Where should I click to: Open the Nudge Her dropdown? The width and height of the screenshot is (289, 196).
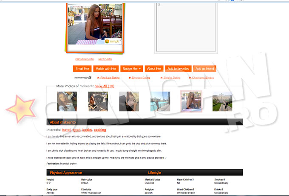131,69
